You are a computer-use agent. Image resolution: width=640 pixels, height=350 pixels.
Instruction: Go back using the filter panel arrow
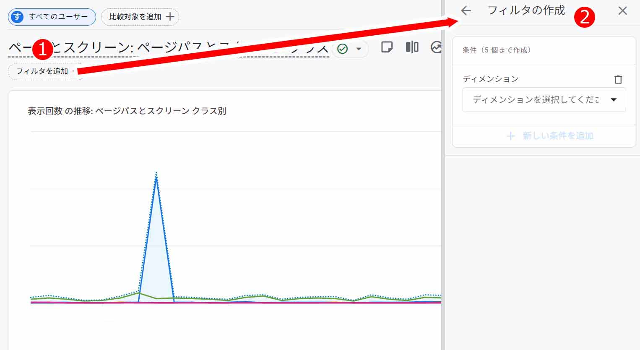tap(466, 11)
